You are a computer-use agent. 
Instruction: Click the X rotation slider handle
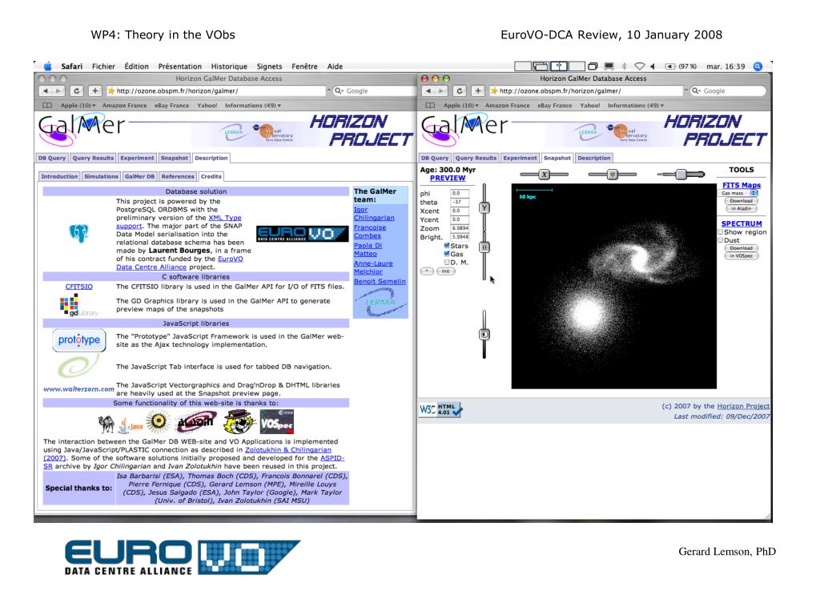(545, 175)
